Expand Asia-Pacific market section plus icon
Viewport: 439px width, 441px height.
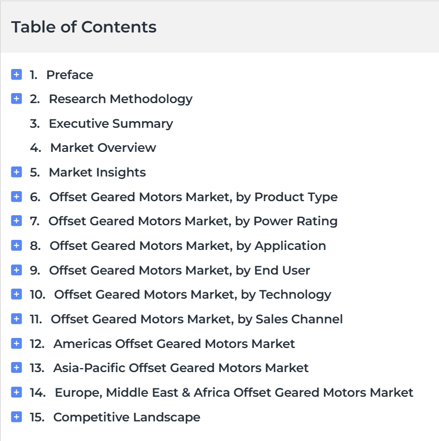pyautogui.click(x=16, y=368)
